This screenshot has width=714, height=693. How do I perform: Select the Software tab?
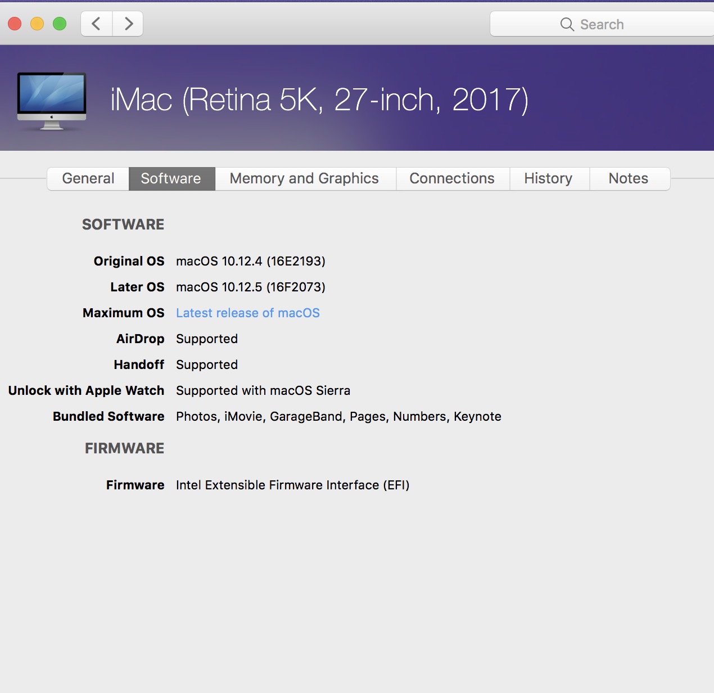171,178
